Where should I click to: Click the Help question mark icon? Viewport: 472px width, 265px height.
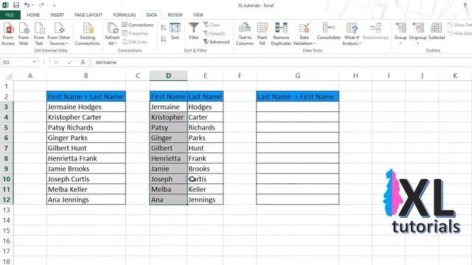point(465,5)
